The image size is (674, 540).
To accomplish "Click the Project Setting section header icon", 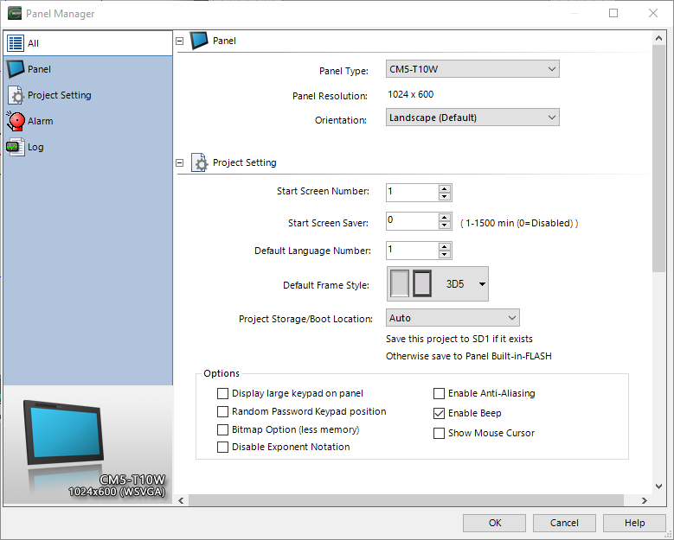I will 200,162.
